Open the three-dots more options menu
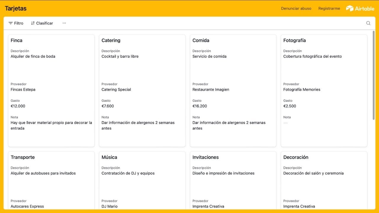Viewport: 379px width, 213px height. (x=64, y=23)
